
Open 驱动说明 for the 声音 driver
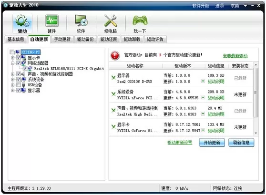click(x=216, y=114)
